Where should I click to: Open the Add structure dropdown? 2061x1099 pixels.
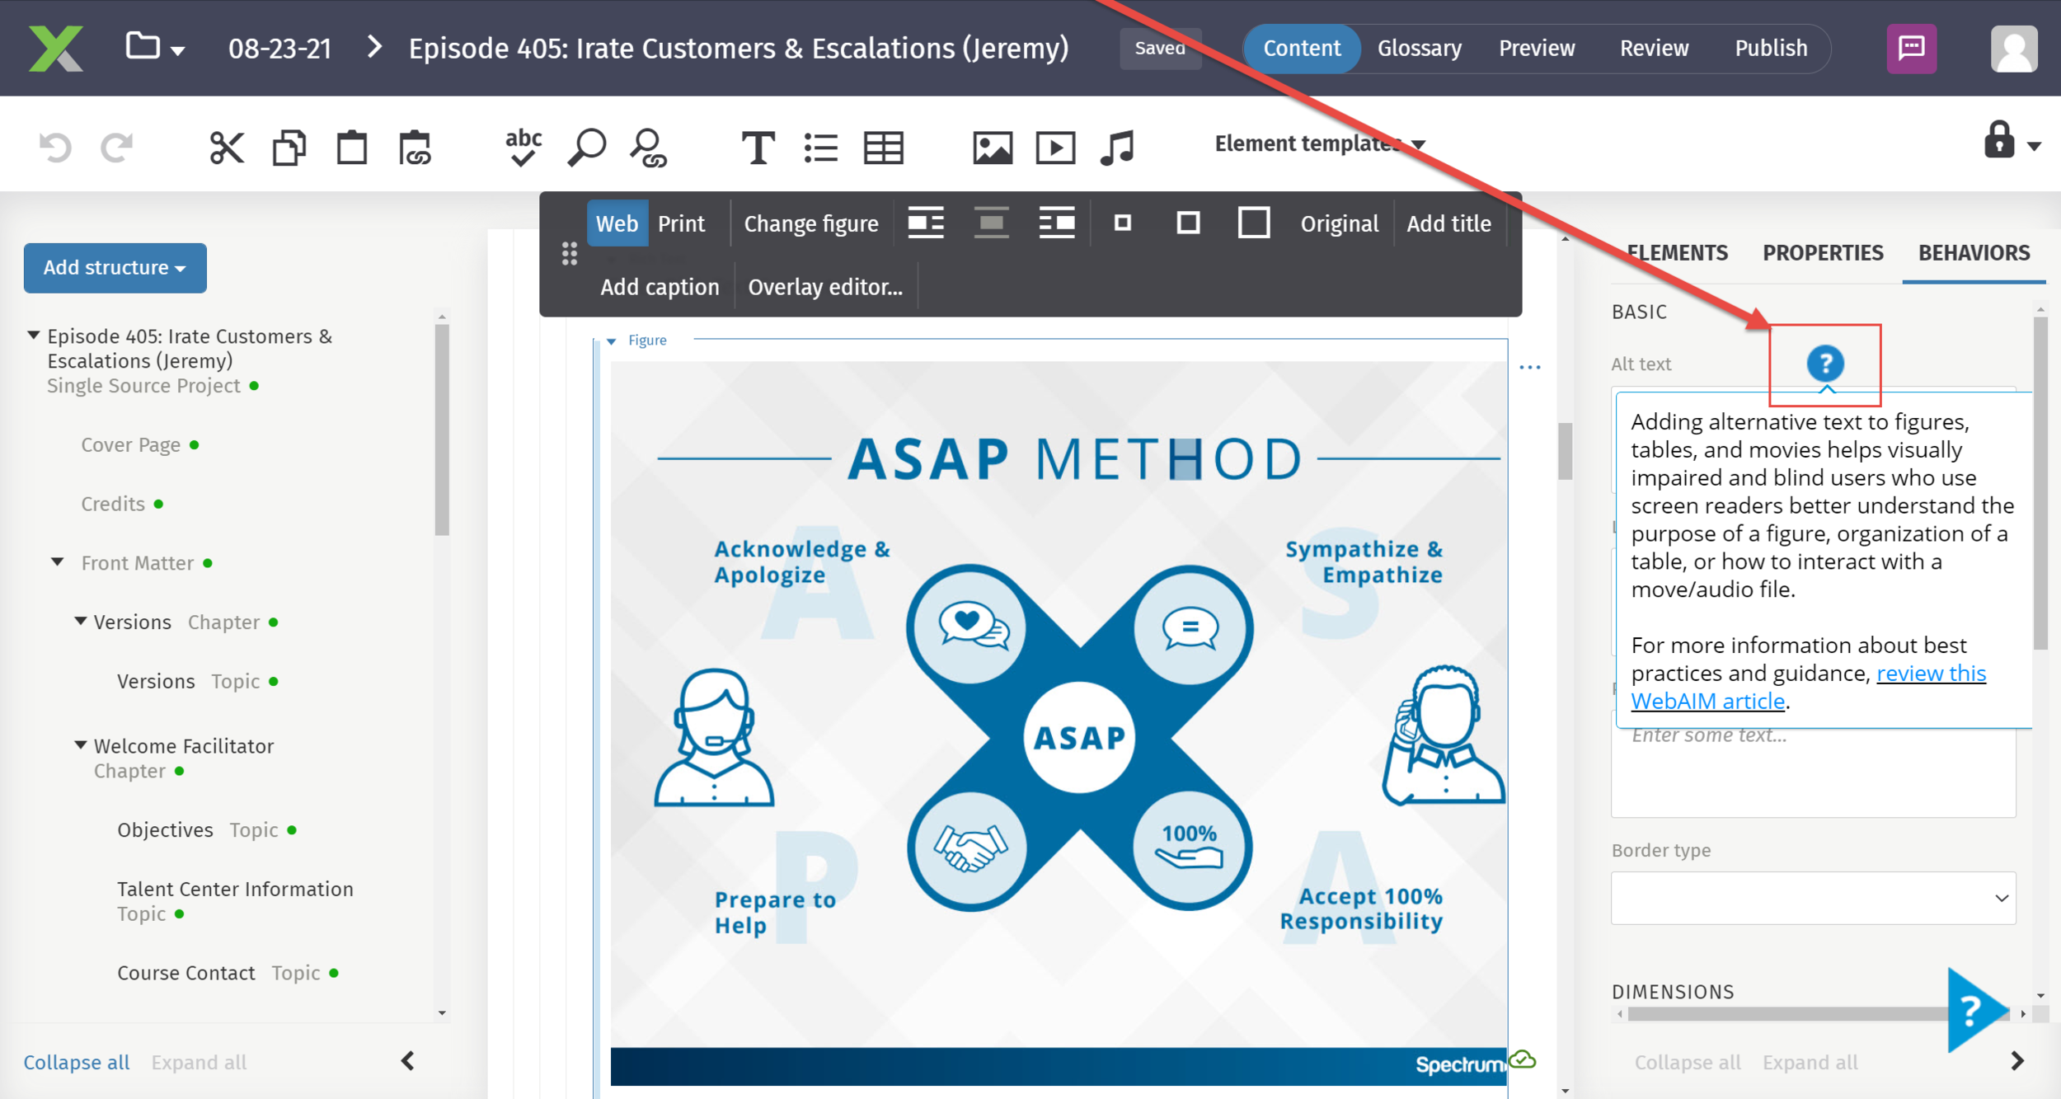(x=115, y=267)
